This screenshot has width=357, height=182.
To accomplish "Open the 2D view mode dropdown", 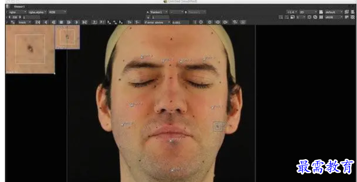I will (308, 12).
